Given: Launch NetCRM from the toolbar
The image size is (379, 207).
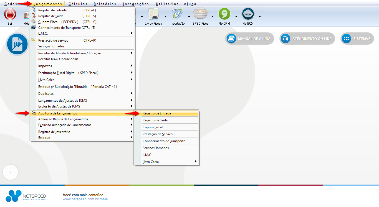Looking at the screenshot, I should (x=224, y=14).
